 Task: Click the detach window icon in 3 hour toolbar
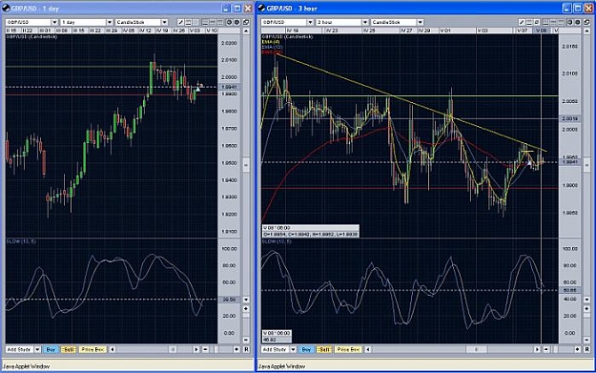click(586, 22)
